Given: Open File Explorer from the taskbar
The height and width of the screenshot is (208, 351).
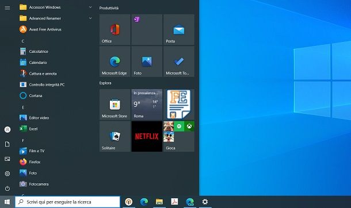Looking at the screenshot, I should click(159, 202).
